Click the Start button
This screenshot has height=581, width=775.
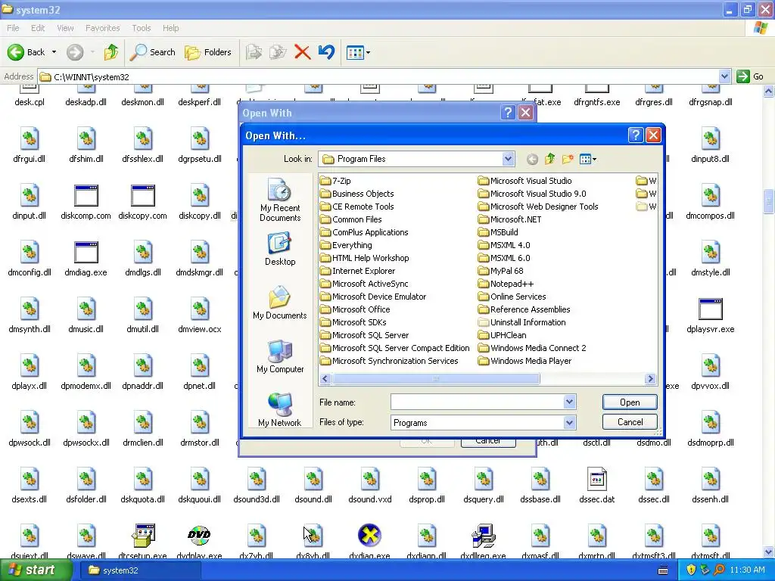coord(36,570)
